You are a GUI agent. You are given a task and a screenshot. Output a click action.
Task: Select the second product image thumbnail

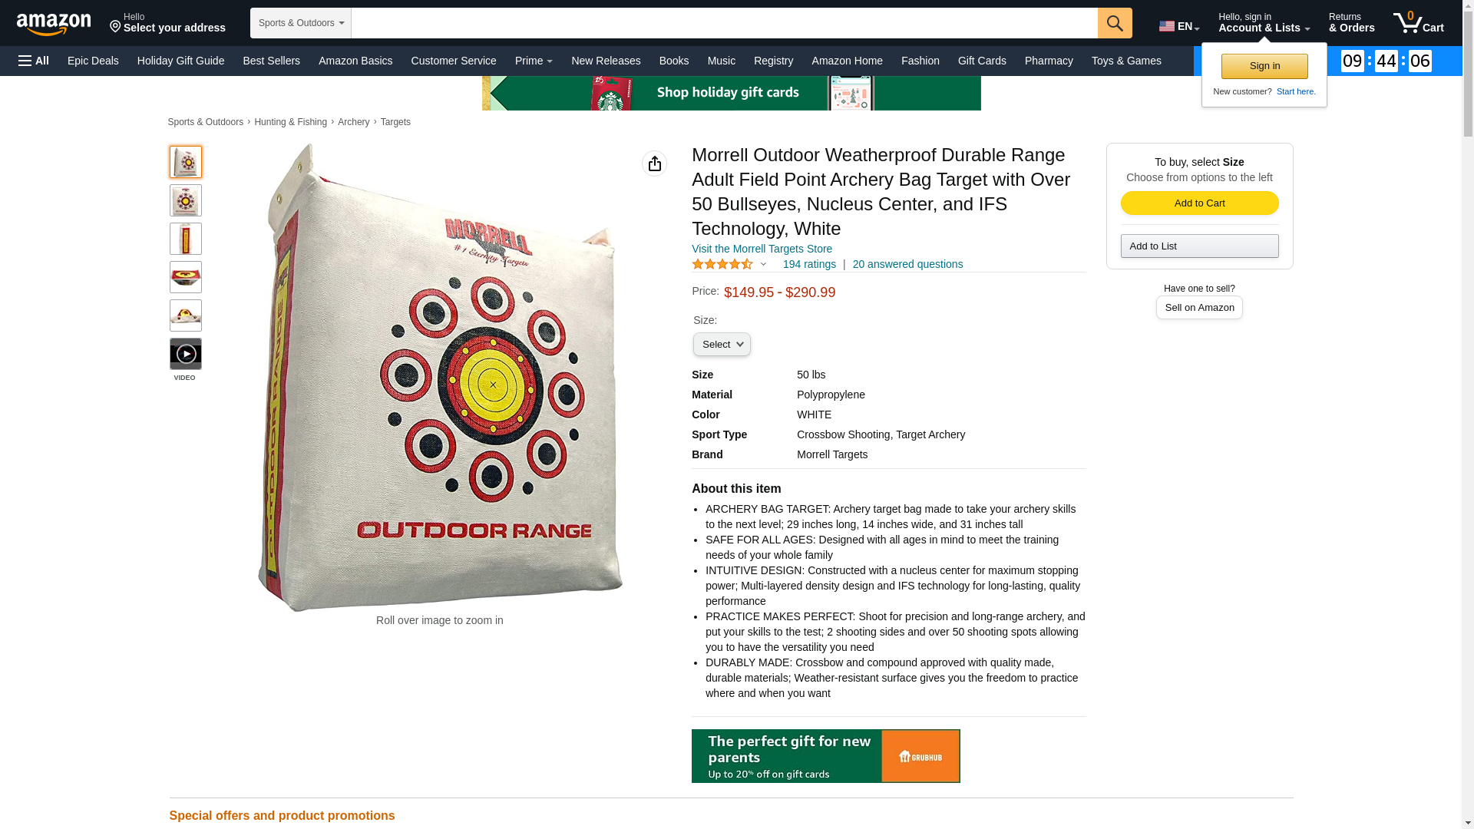click(x=186, y=200)
